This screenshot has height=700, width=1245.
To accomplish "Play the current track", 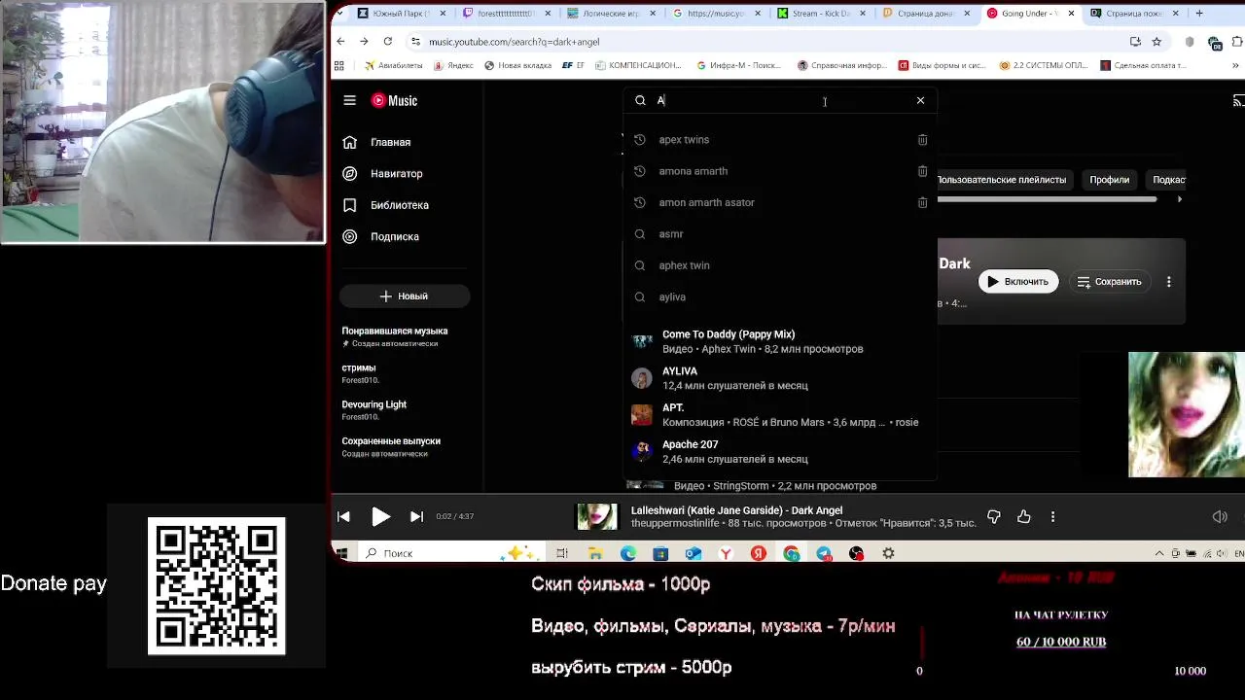I will 380,516.
